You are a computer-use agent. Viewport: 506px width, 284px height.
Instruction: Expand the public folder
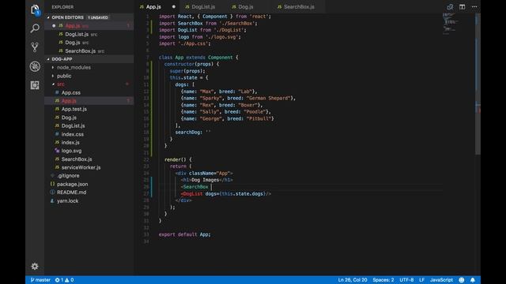point(89,76)
